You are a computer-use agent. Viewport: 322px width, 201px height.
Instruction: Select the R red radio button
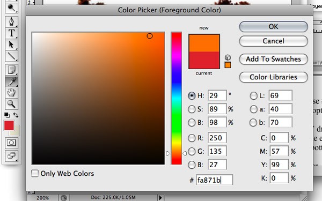(192, 138)
